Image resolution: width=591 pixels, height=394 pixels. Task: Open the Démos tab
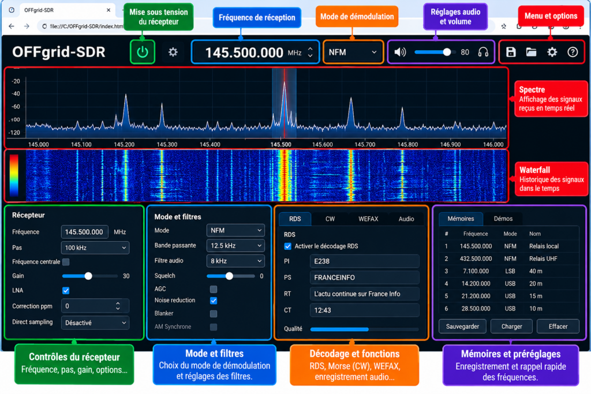point(503,219)
